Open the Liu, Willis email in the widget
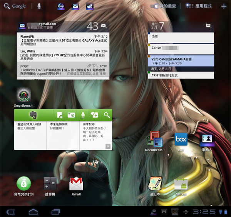Viewport: 231px width, 217px height. 63,55
